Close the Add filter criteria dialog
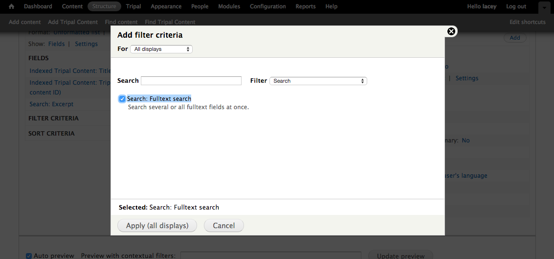Image resolution: width=554 pixels, height=259 pixels. pos(451,31)
